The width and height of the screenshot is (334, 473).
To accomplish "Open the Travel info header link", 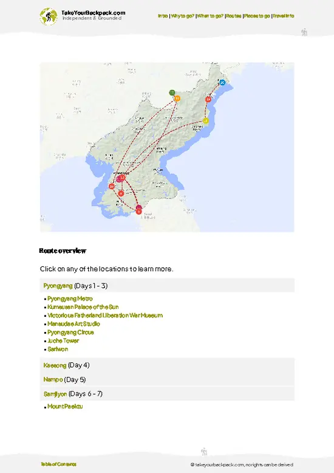I will point(284,16).
